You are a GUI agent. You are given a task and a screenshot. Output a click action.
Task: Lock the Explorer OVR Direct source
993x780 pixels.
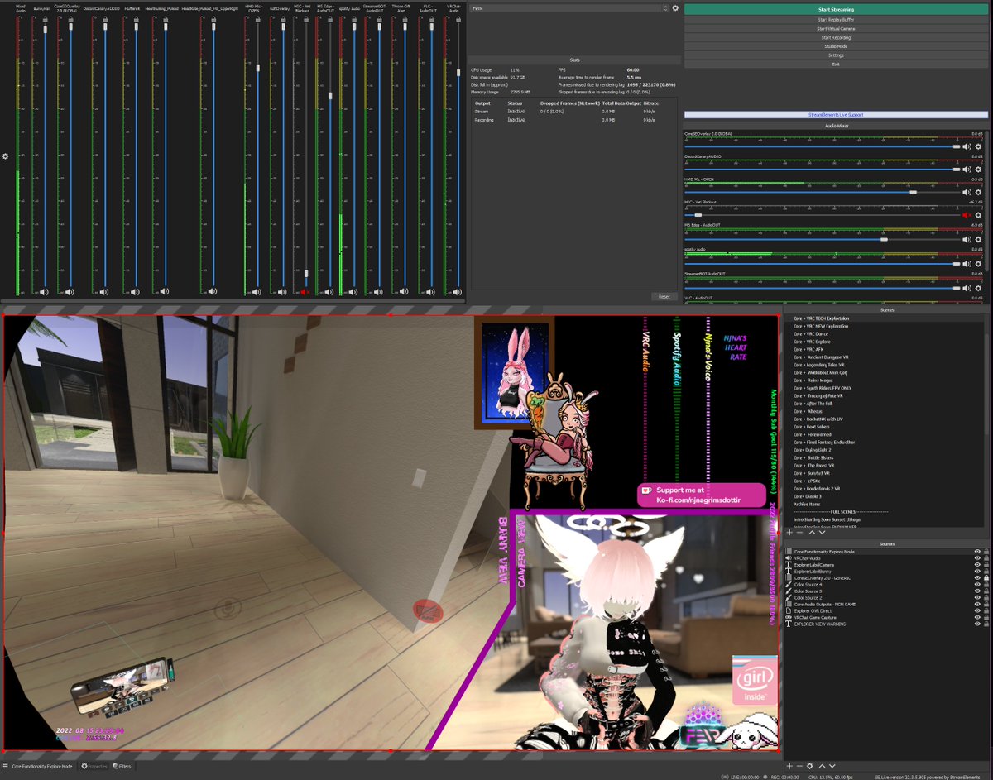986,610
